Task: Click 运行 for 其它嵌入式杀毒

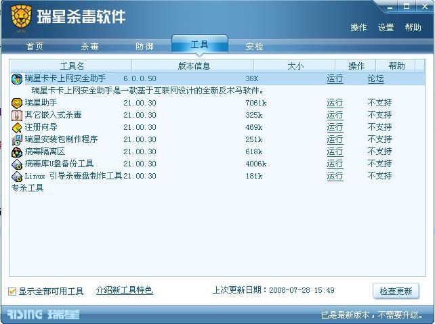Action: pos(335,115)
